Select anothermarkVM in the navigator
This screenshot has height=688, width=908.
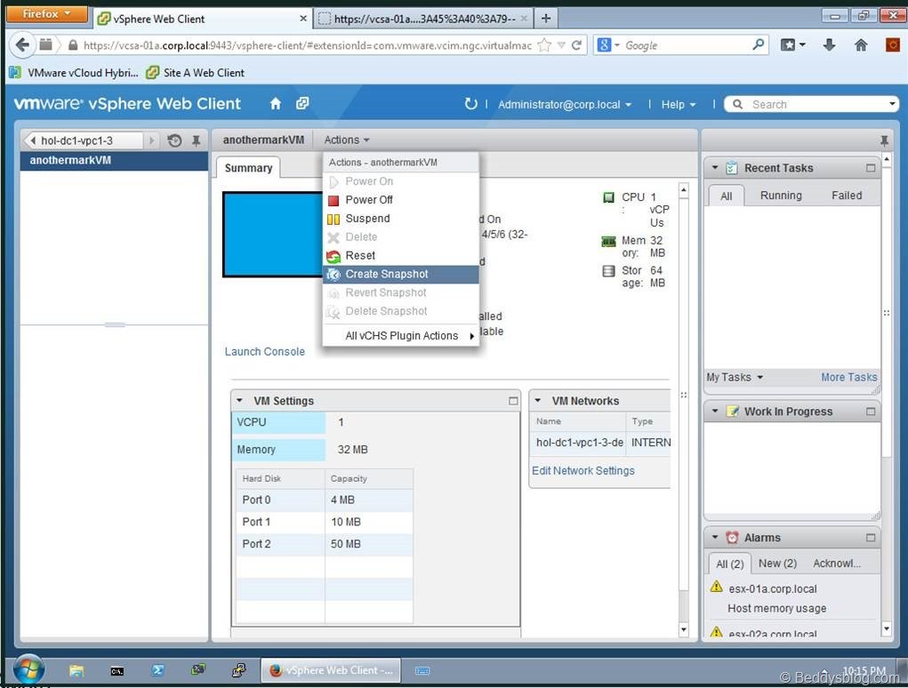click(x=114, y=161)
